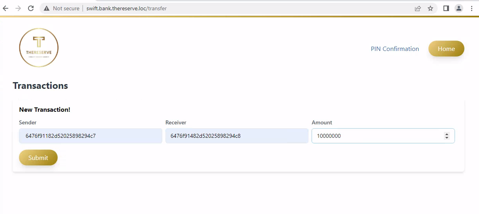Submit the new transaction

38,158
